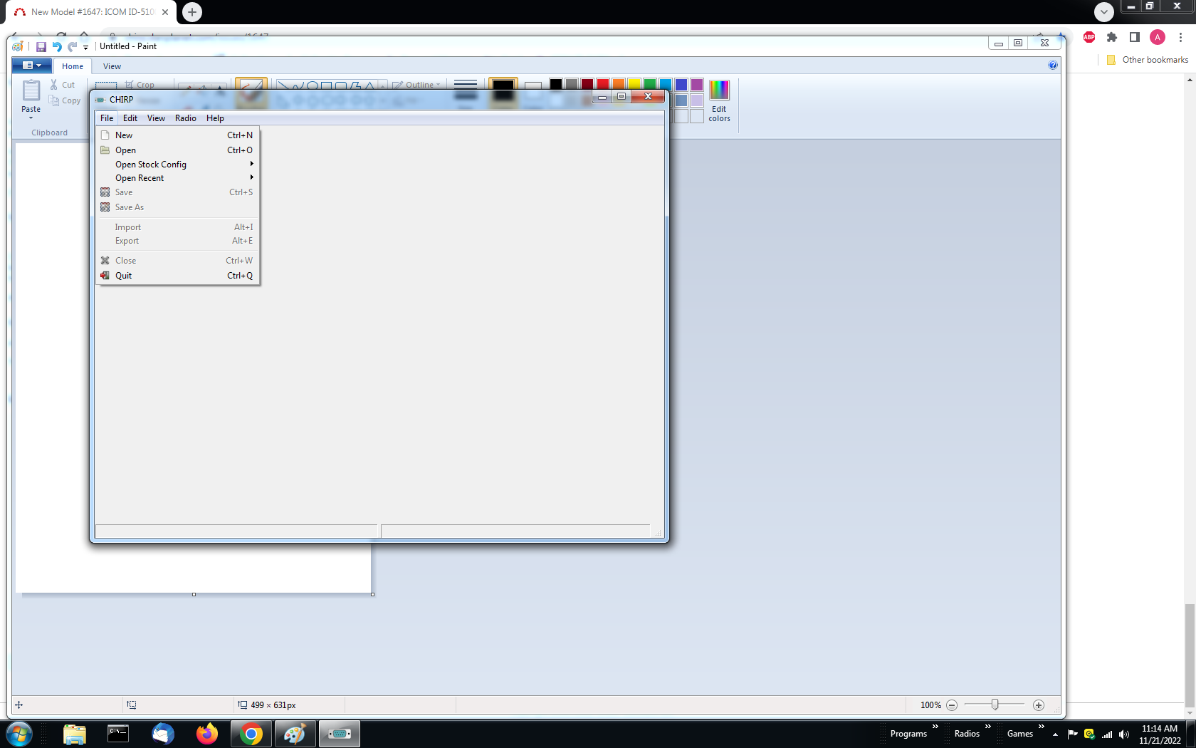Pick the red color swatch in Paint palette
Image resolution: width=1196 pixels, height=748 pixels.
tap(603, 85)
